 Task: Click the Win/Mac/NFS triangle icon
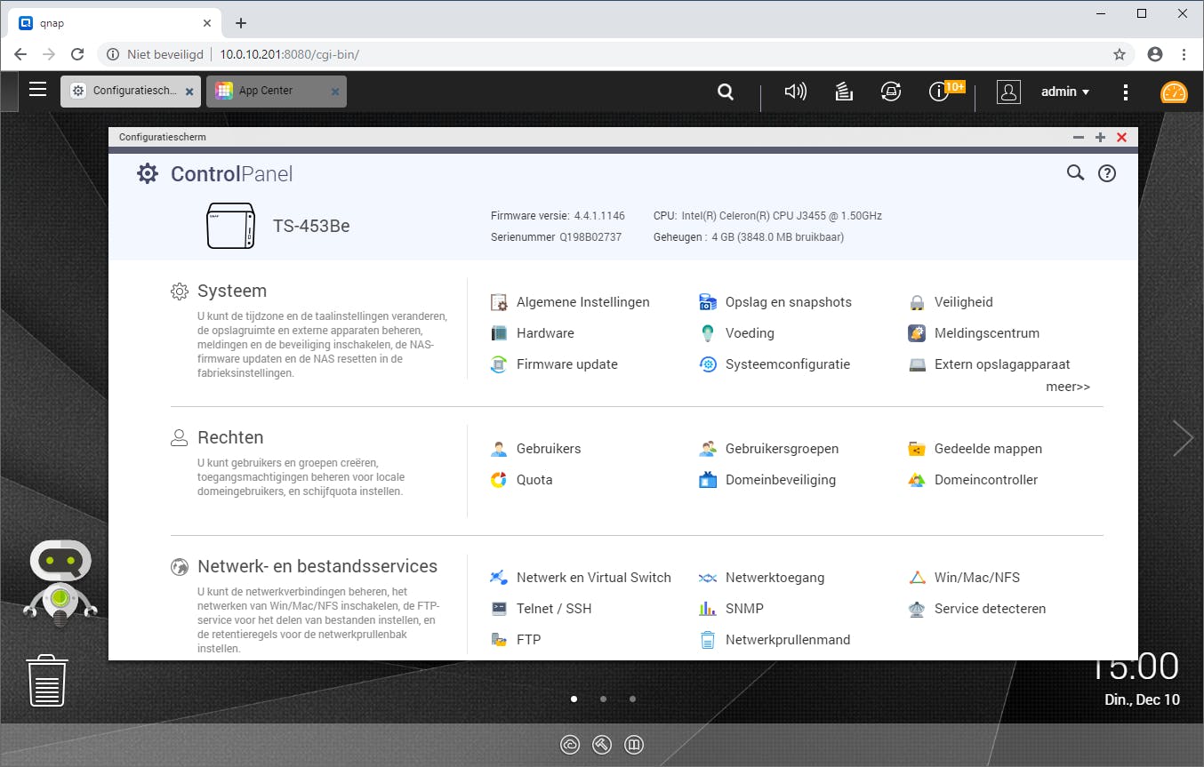point(917,578)
